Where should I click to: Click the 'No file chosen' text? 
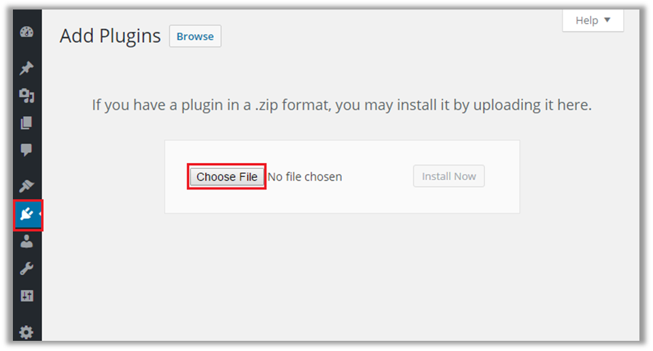click(305, 177)
